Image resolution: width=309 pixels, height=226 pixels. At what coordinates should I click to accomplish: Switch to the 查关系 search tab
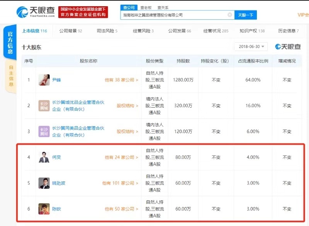[163, 7]
